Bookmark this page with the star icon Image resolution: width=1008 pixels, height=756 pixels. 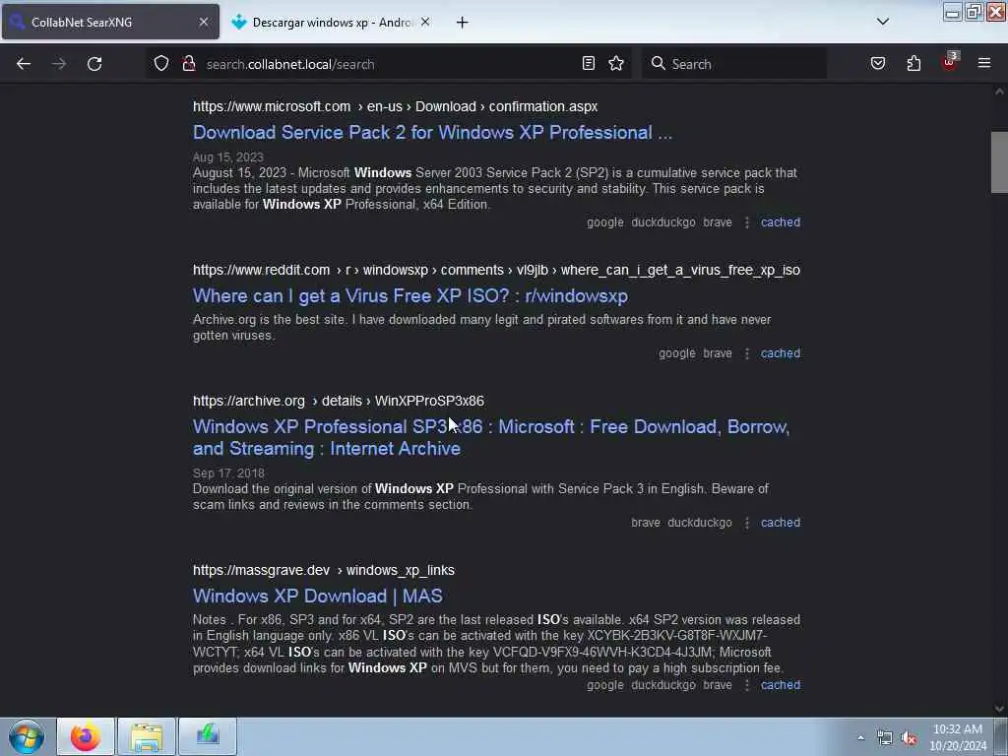pyautogui.click(x=616, y=64)
